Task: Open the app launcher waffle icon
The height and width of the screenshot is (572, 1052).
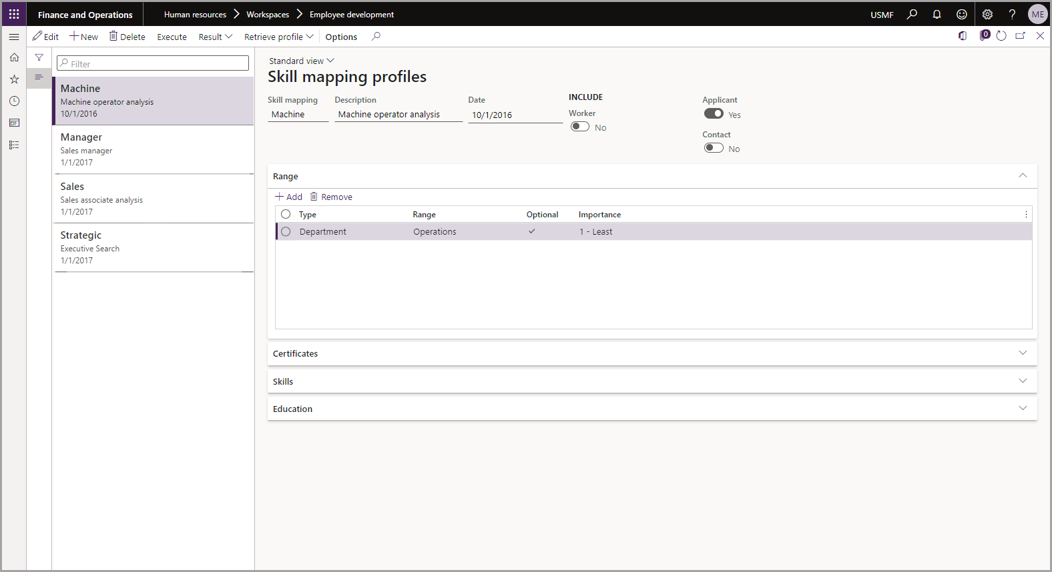Action: [x=14, y=14]
